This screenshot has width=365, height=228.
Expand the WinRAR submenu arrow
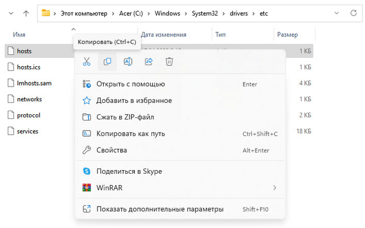click(274, 188)
